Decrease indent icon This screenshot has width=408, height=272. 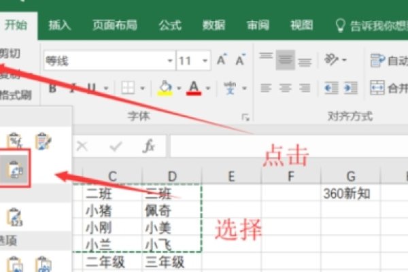[x=332, y=88]
